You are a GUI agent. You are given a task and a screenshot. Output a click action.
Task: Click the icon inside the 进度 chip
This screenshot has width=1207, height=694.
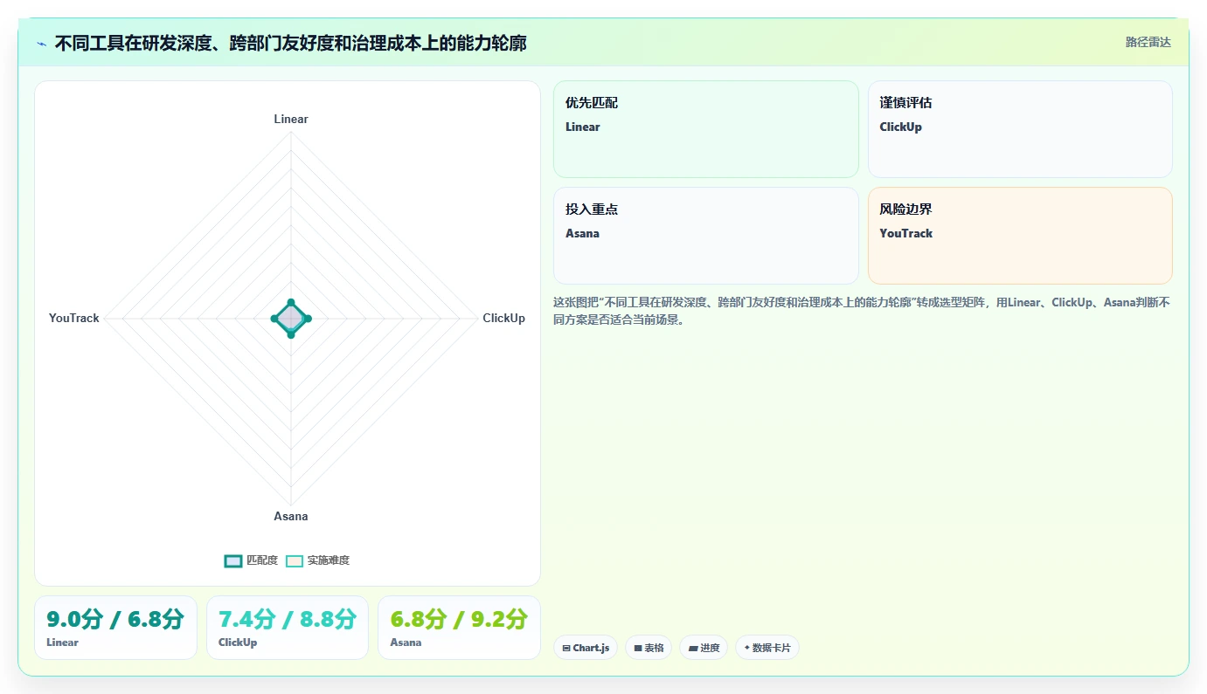pyautogui.click(x=693, y=648)
